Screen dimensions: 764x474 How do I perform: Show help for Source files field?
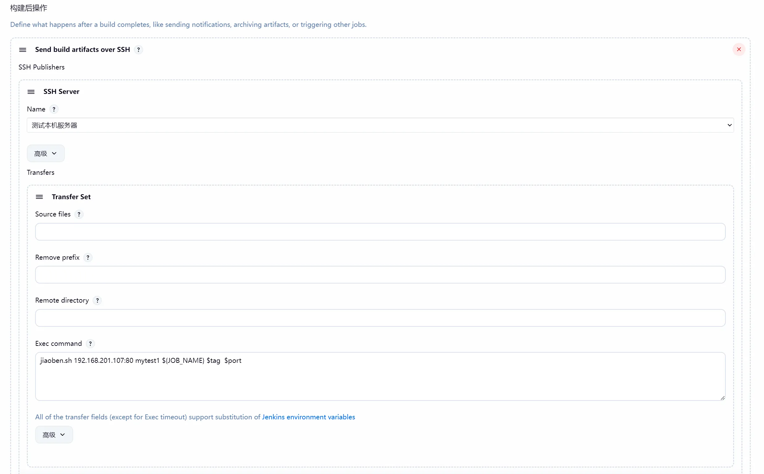pyautogui.click(x=79, y=214)
